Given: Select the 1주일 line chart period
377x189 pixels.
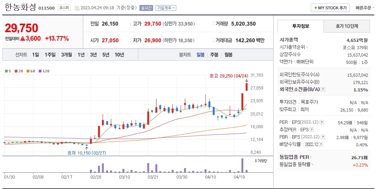Looking at the screenshot, I should tap(50, 55).
